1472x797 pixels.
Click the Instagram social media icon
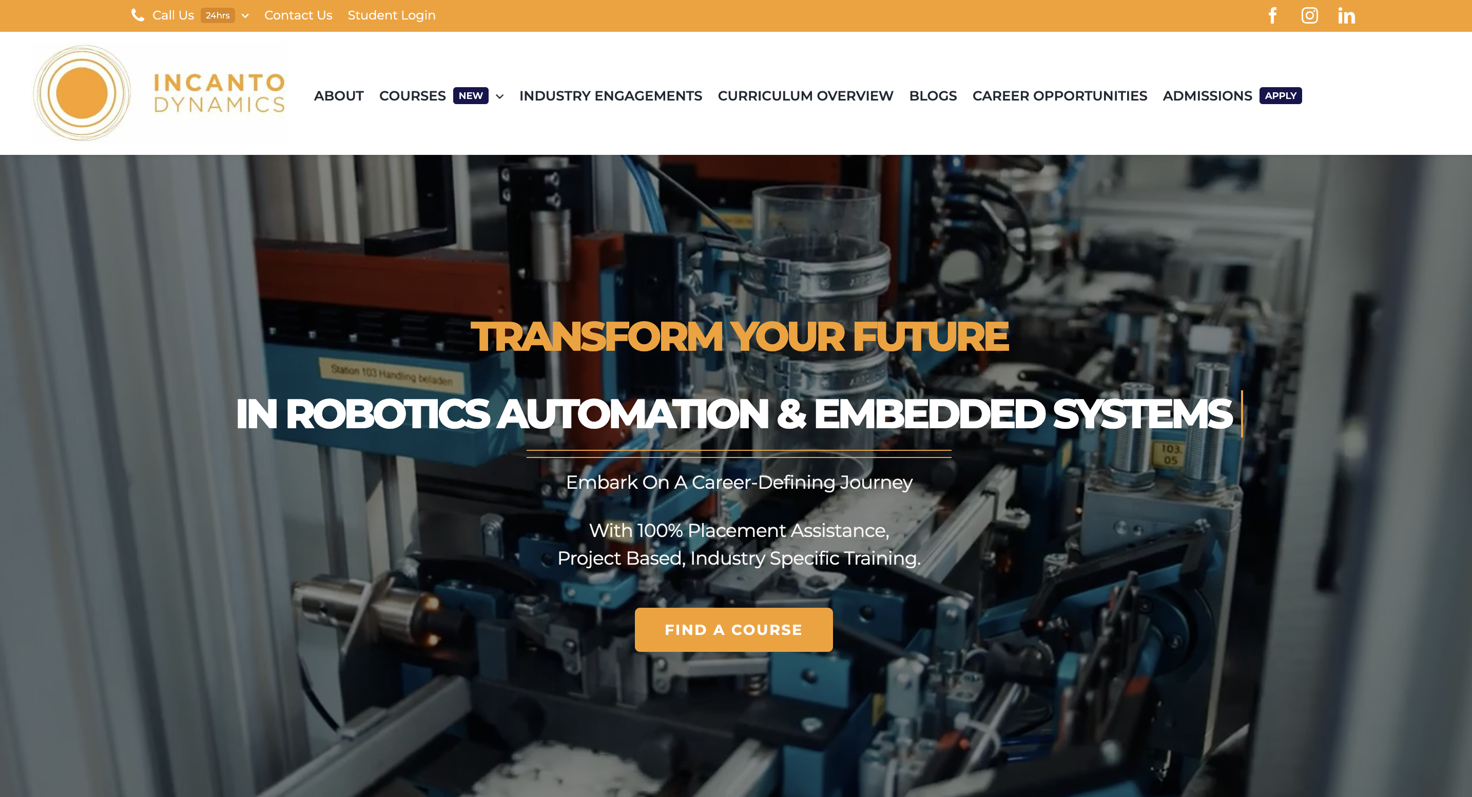[1310, 16]
